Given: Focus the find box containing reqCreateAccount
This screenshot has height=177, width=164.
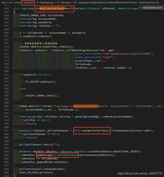Looking at the screenshot, I should coord(152,8).
